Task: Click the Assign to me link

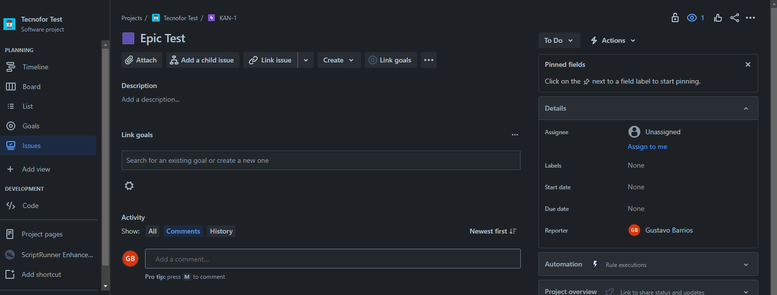Action: pos(647,147)
